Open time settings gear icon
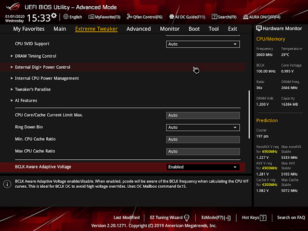Image resolution: width=308 pixels, height=231 pixels. click(54, 15)
